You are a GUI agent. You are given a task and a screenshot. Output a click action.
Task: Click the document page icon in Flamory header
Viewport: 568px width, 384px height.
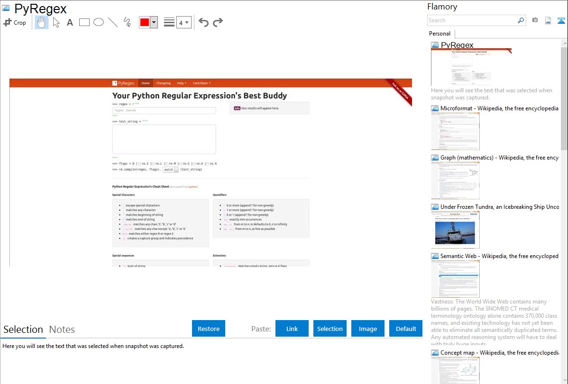coord(548,21)
